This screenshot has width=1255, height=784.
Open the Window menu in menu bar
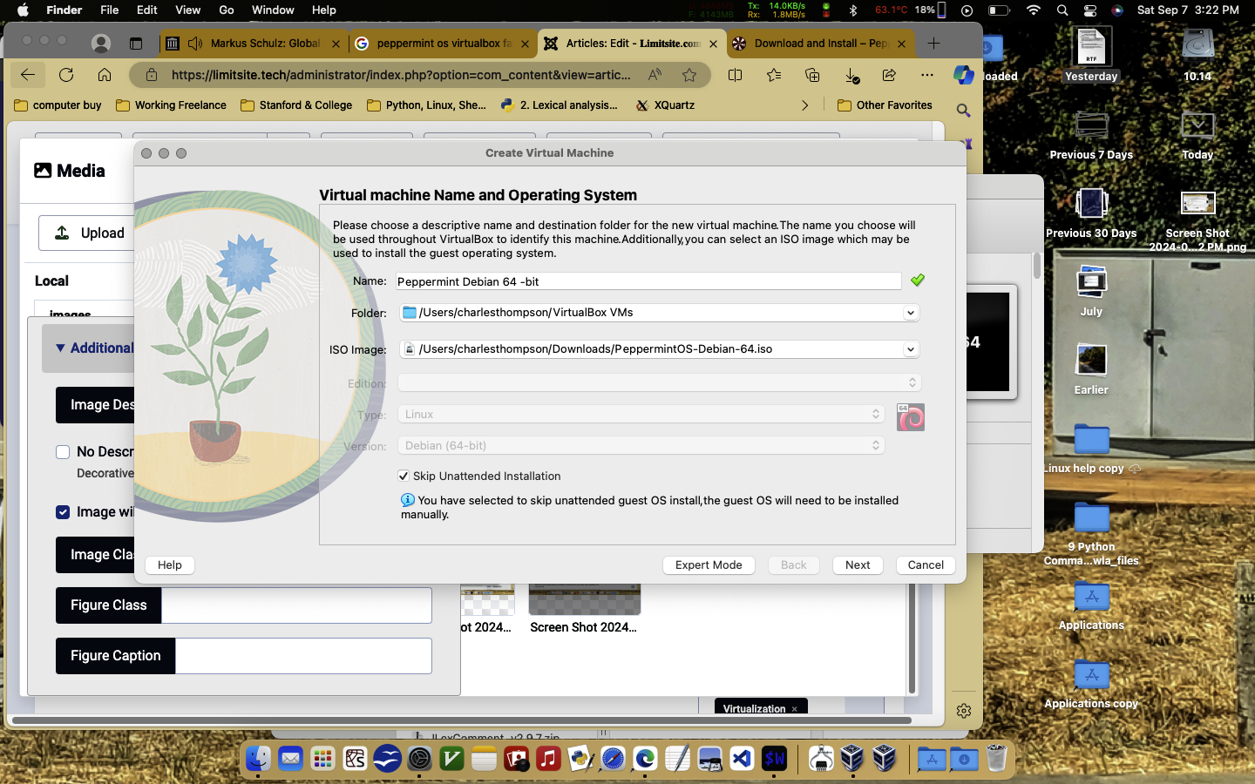pos(273,10)
